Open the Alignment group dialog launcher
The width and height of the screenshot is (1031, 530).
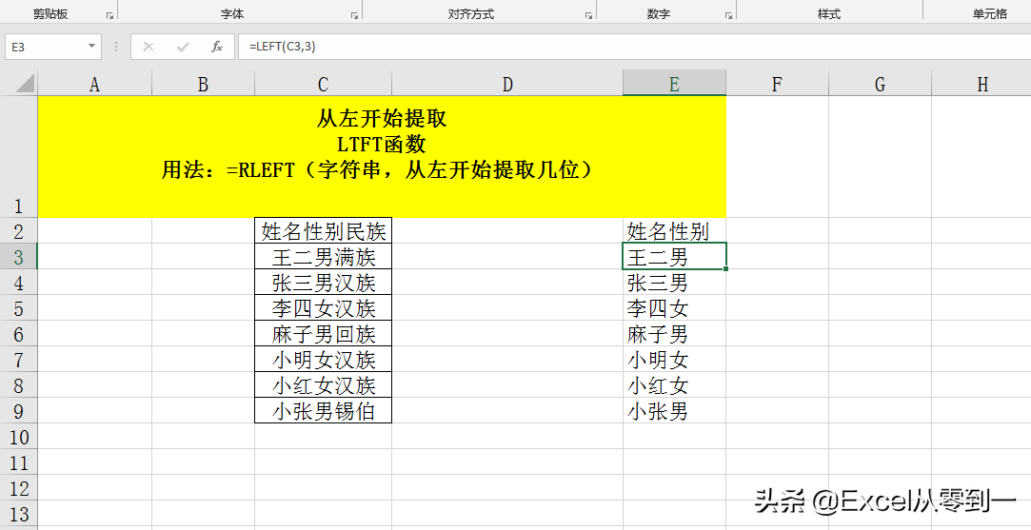[588, 15]
